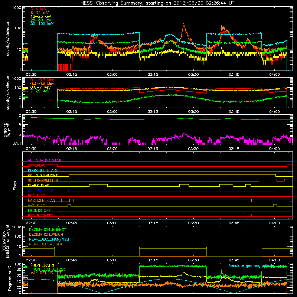Click the 03:30 time tick under keV plot
The height and width of the screenshot is (297, 297).
tap(193, 75)
